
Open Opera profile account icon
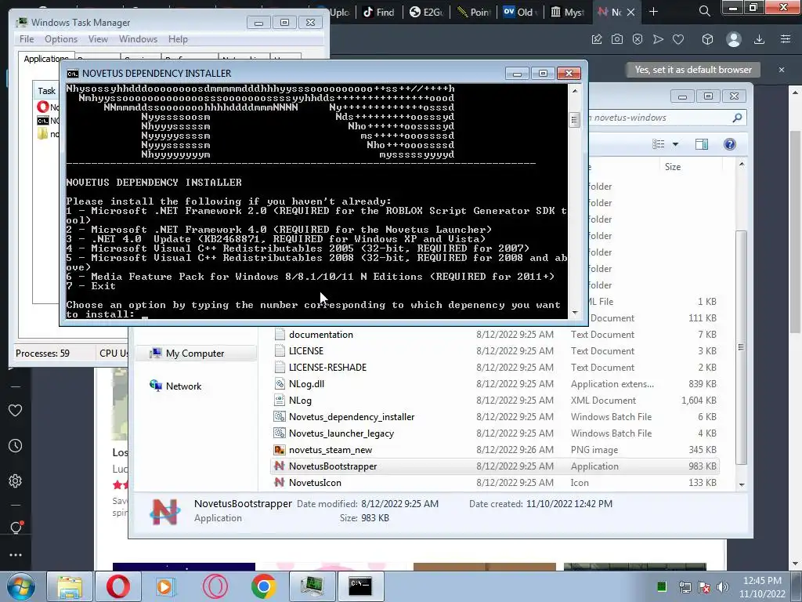[x=733, y=39]
